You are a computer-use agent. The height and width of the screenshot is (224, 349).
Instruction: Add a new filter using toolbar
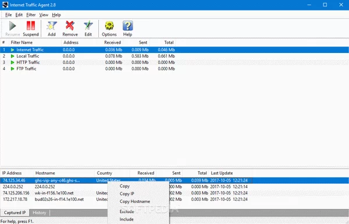click(52, 29)
